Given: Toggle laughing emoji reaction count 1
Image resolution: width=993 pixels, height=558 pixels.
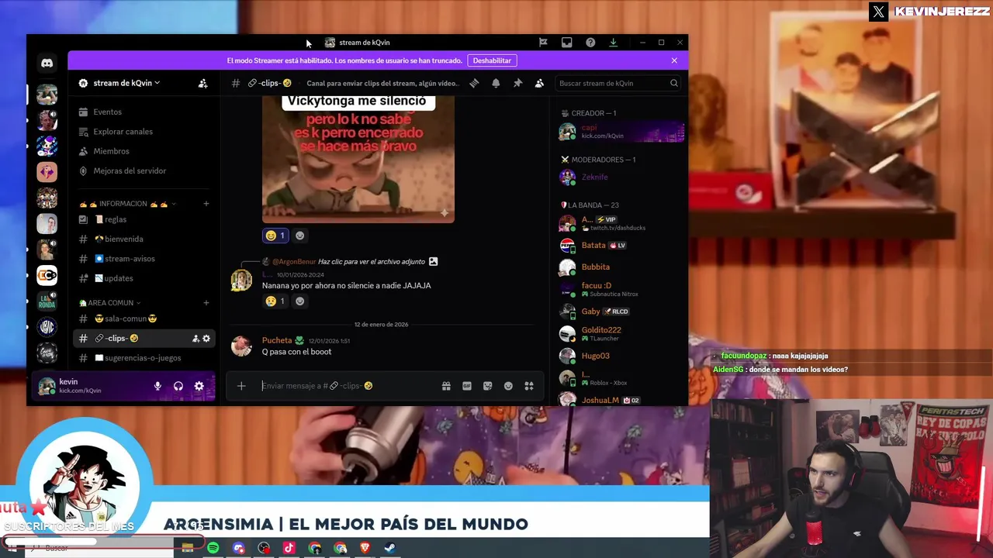Looking at the screenshot, I should 275,236.
